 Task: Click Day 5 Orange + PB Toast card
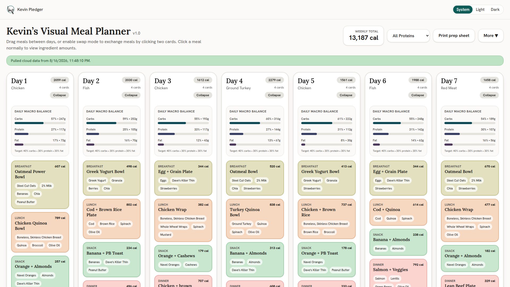[x=326, y=260]
